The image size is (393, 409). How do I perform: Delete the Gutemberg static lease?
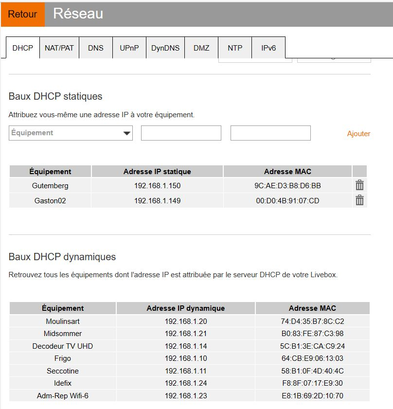[x=359, y=185]
